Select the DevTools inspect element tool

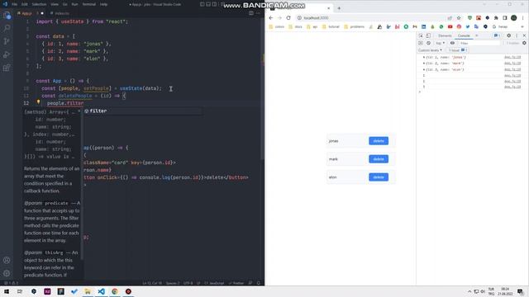pyautogui.click(x=421, y=35)
